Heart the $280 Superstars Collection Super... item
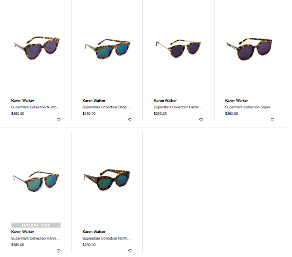 (272, 120)
